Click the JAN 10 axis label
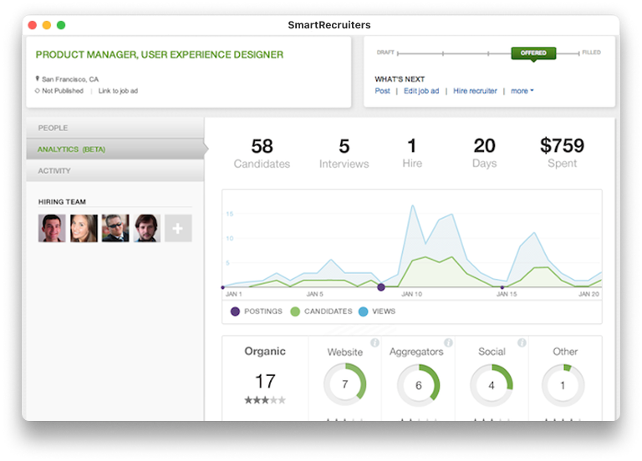The width and height of the screenshot is (642, 461). pos(411,294)
